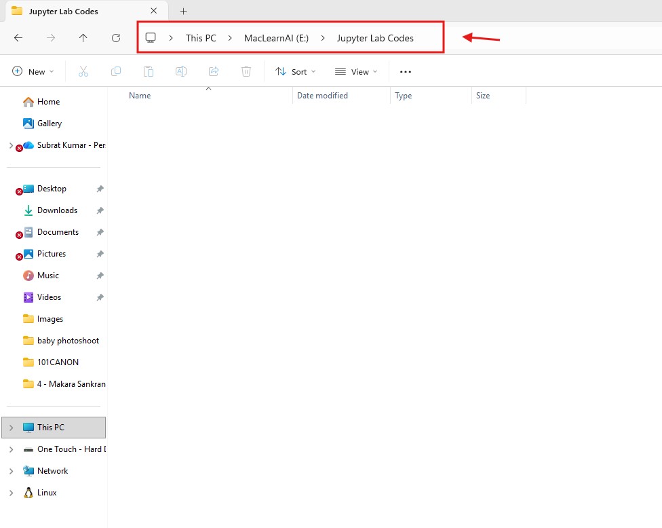
Task: Sort by the Date modified column header
Action: [322, 96]
